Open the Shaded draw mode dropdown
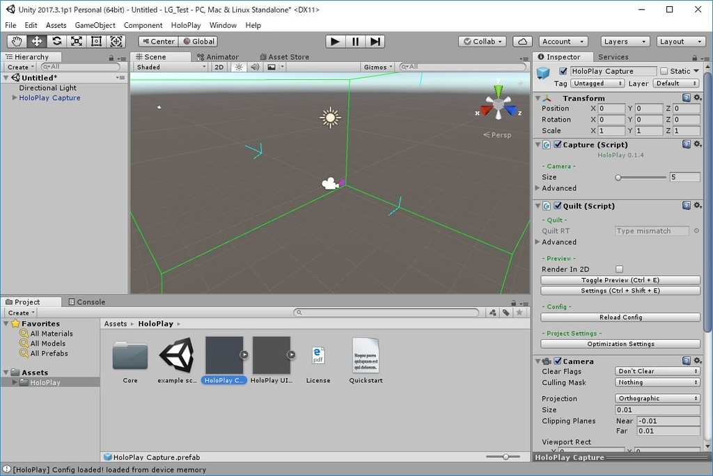The width and height of the screenshot is (713, 476). pos(171,67)
